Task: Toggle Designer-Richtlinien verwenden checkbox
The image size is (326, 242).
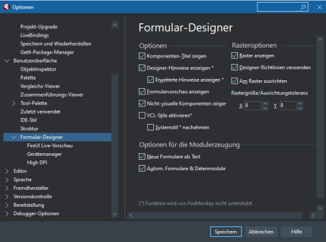Action: click(235, 67)
